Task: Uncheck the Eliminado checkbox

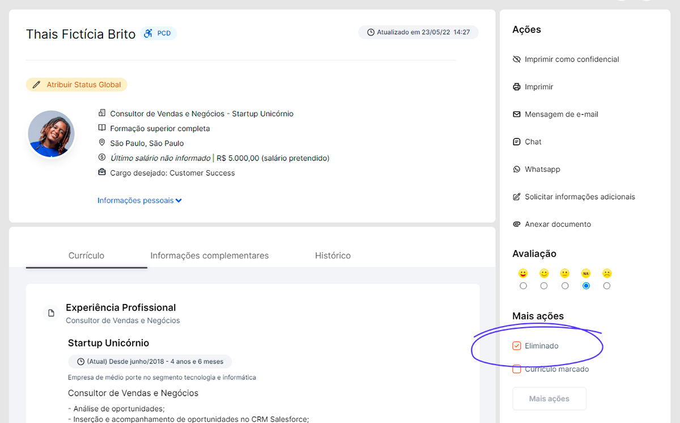Action: pyautogui.click(x=516, y=346)
